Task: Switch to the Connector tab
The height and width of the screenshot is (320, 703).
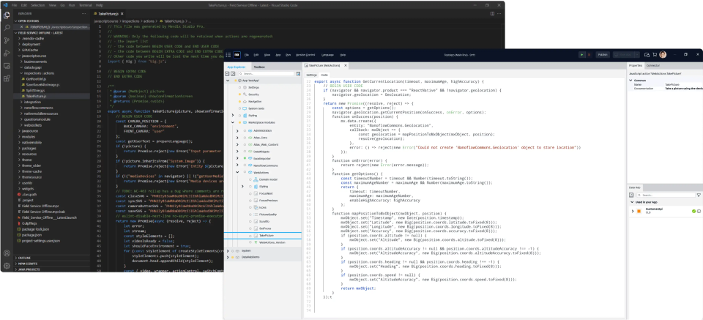Action: (654, 65)
